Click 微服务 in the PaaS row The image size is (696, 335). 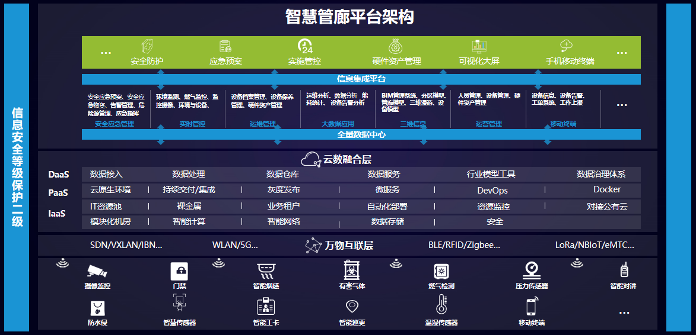click(x=387, y=190)
